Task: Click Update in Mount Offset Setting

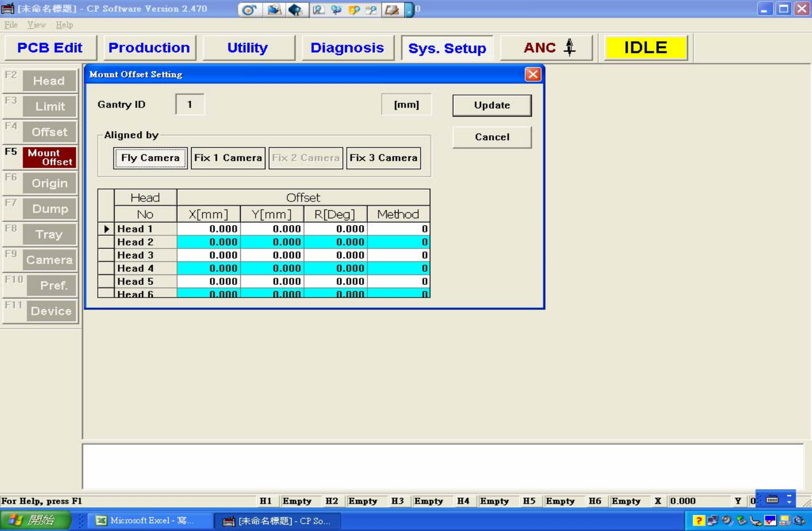Action: (x=491, y=105)
